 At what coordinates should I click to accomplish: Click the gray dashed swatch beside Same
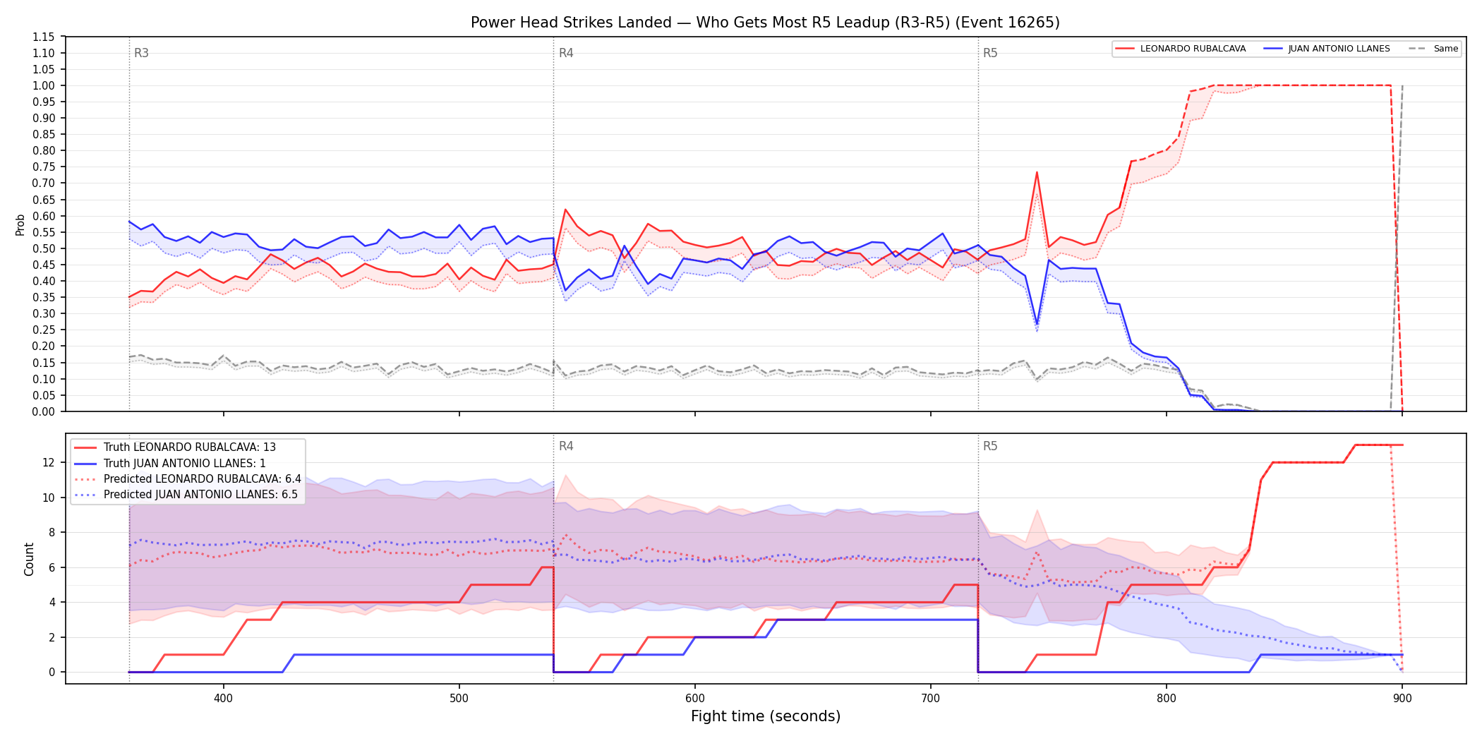click(1417, 49)
